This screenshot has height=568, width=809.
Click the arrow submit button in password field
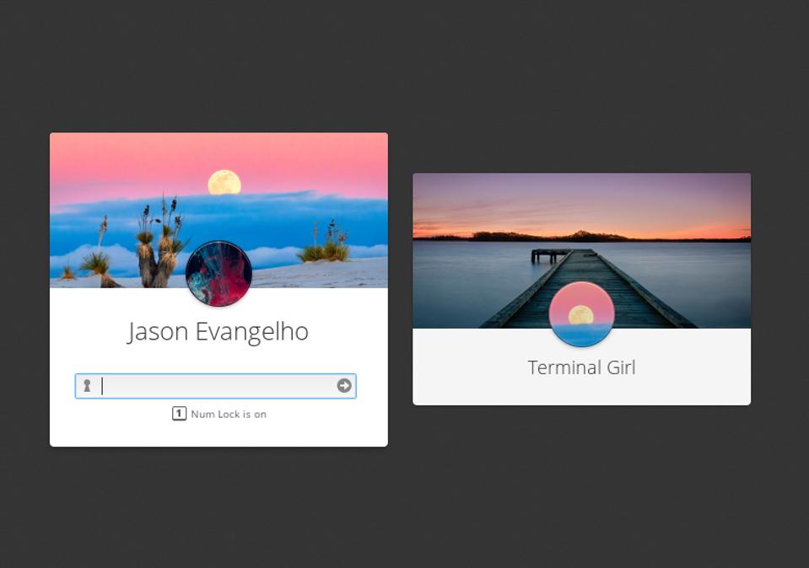pyautogui.click(x=344, y=385)
